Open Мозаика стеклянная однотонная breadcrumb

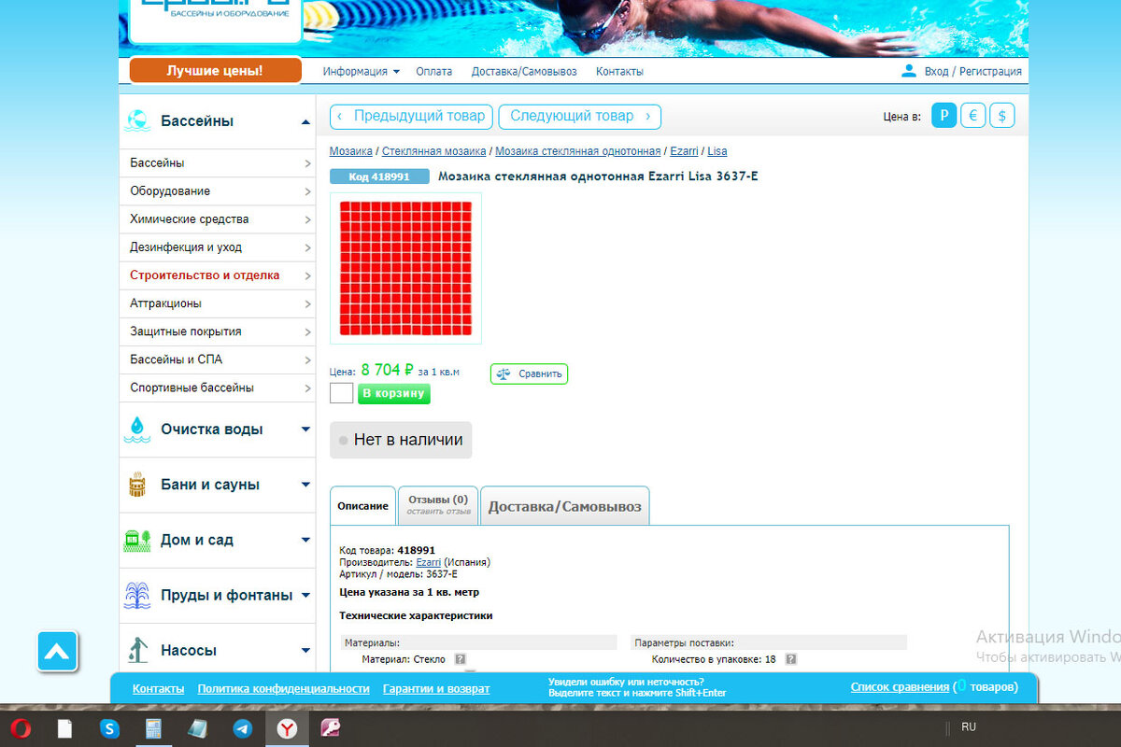pos(578,151)
